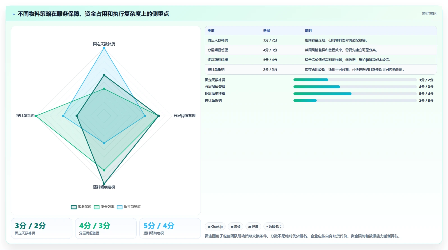Click description 规则容易落地，但对物料差异的适配较弱
Image resolution: width=448 pixels, height=250 pixels.
click(x=336, y=40)
